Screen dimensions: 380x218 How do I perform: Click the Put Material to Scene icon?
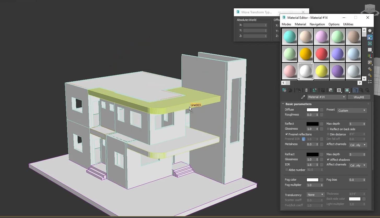(x=290, y=90)
